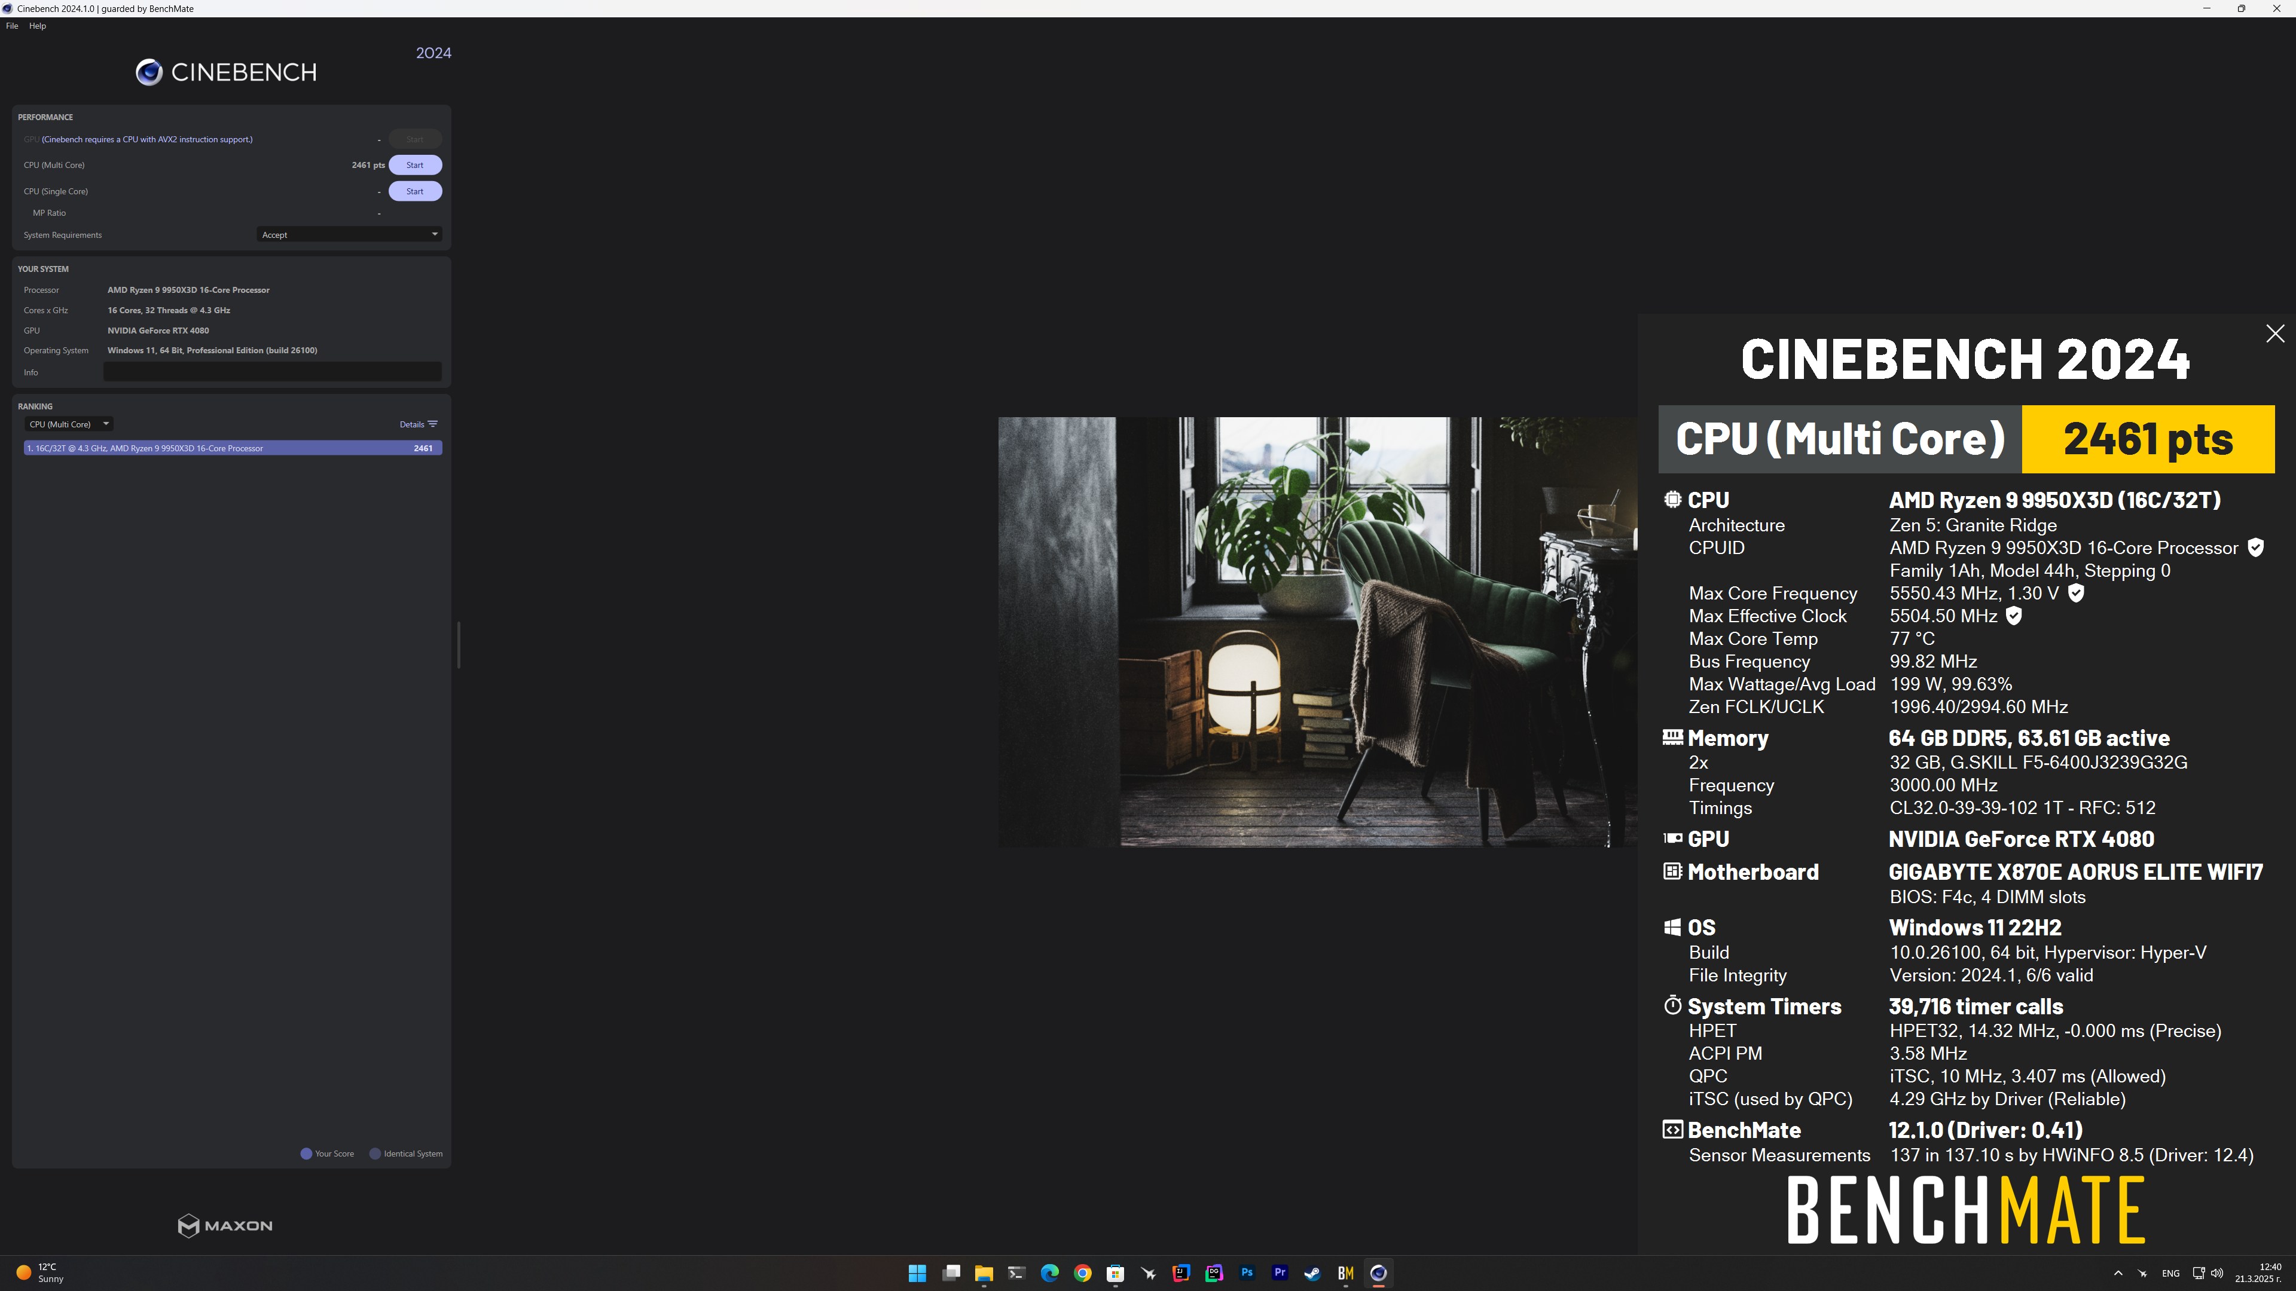Click the NVIDIA GeForce RTX 4080 under Your System
Screen dimensions: 2296x1291
coord(158,331)
